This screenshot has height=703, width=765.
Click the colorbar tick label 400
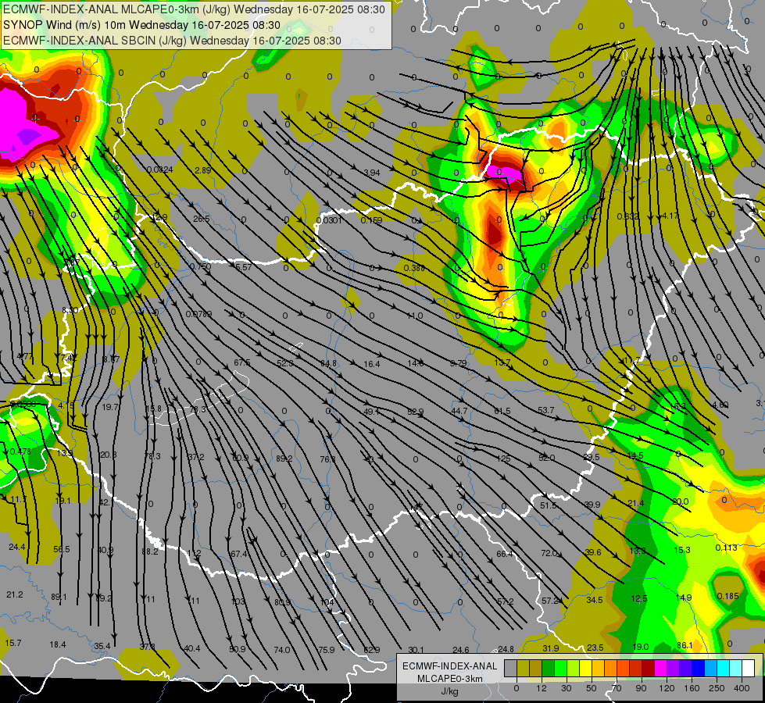742,688
